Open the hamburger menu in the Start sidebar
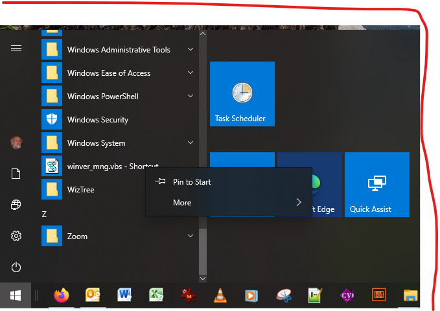 pos(16,49)
